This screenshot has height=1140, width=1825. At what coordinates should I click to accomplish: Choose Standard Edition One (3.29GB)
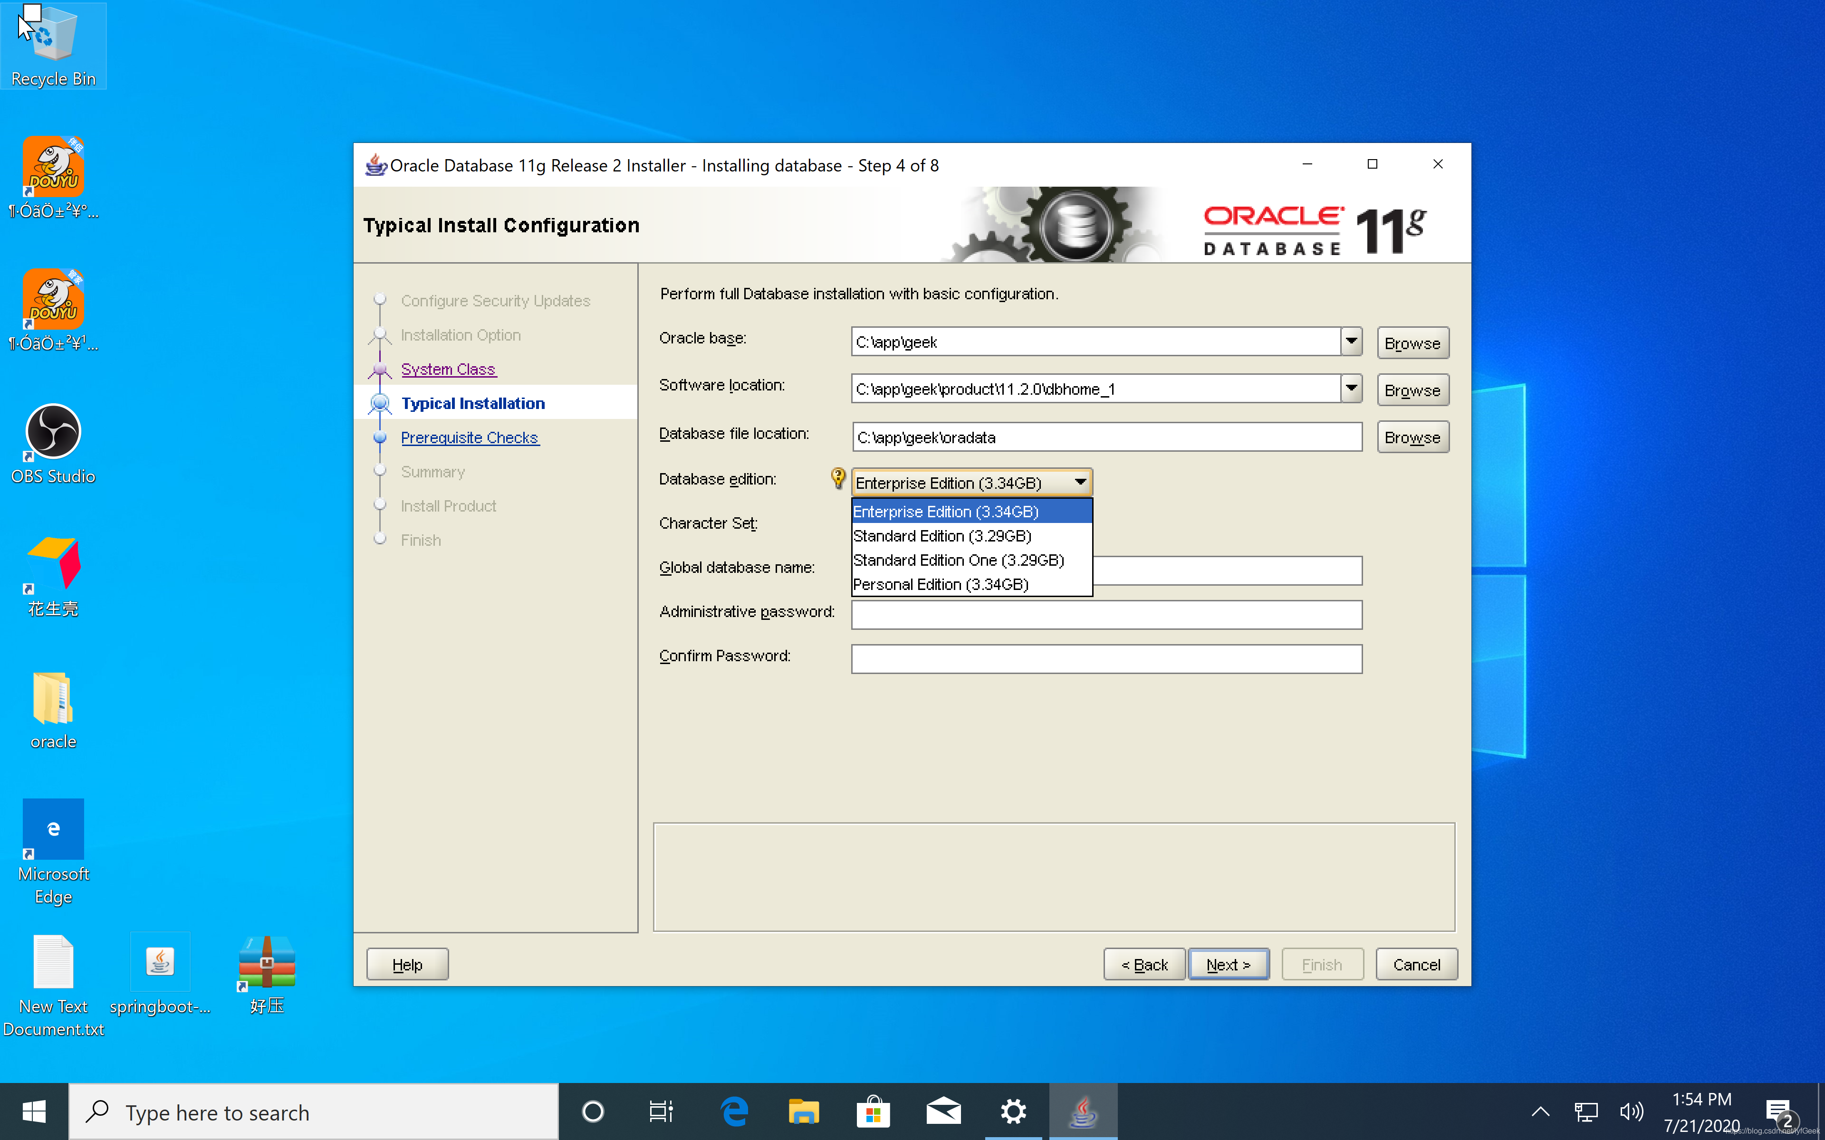pyautogui.click(x=971, y=560)
